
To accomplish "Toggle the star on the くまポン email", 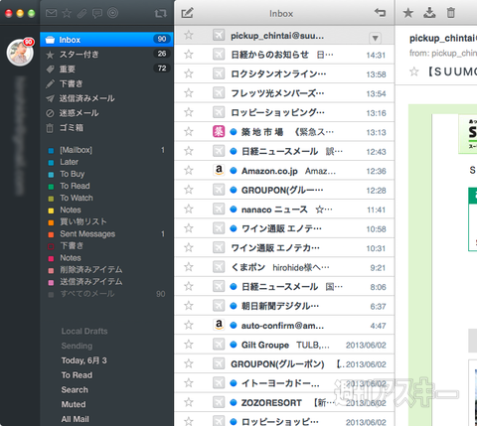I will [189, 267].
